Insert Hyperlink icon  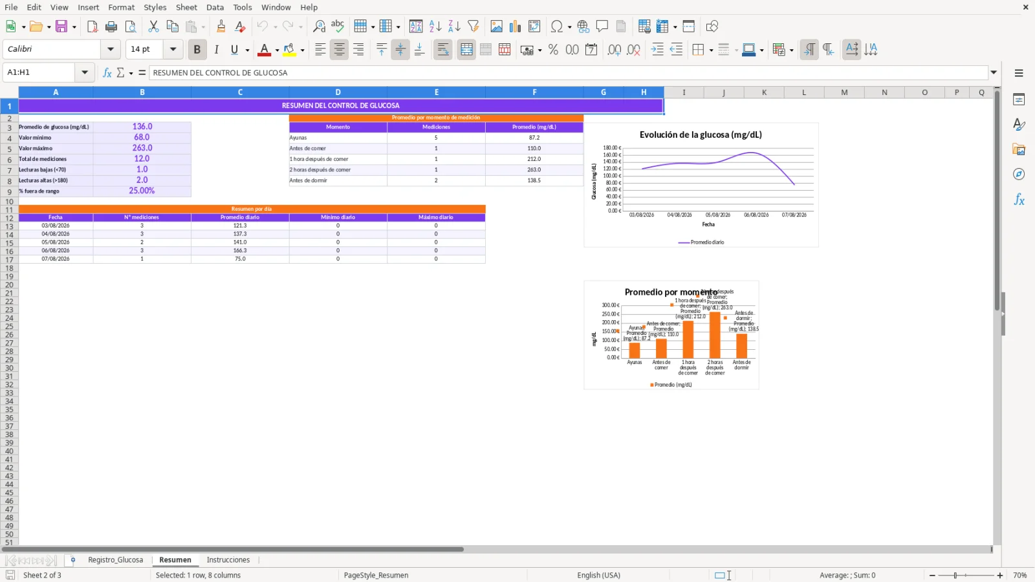click(x=583, y=27)
